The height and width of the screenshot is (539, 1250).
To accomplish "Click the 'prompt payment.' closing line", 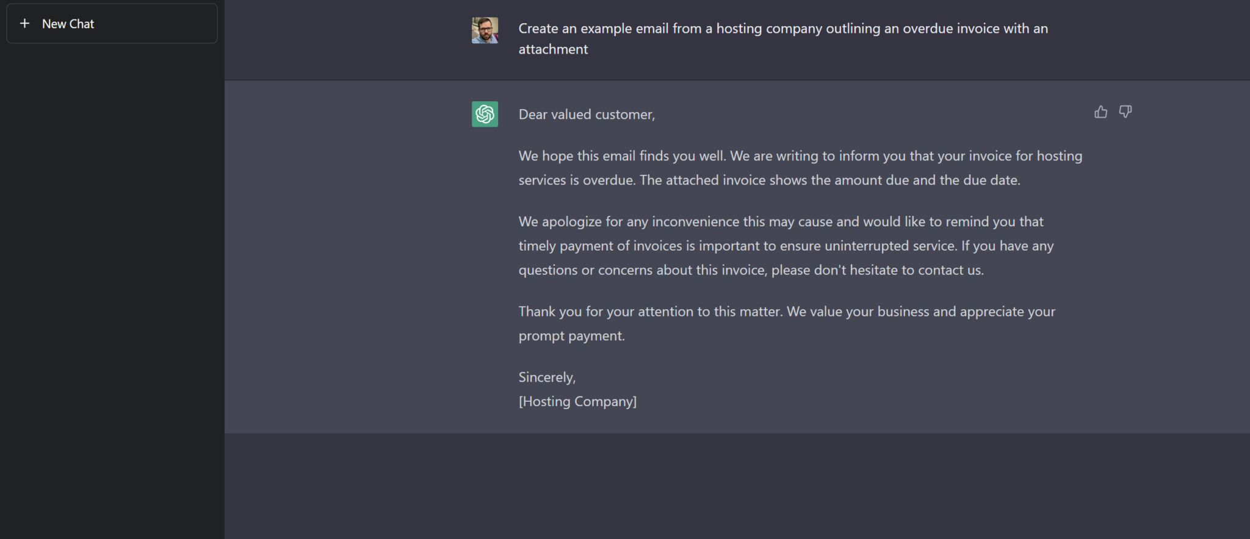I will pyautogui.click(x=571, y=336).
